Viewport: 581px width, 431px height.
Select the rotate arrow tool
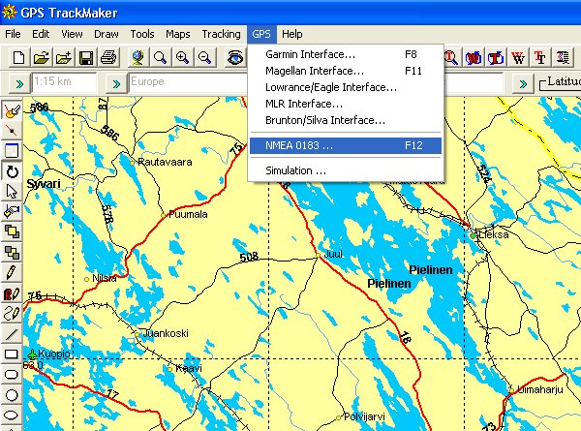(12, 171)
